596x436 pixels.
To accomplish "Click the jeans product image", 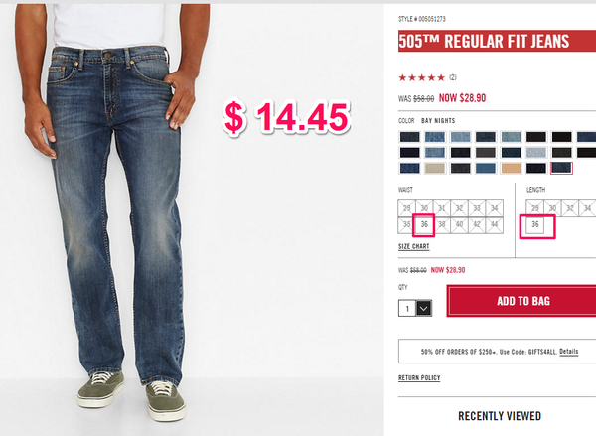I will 114,213.
